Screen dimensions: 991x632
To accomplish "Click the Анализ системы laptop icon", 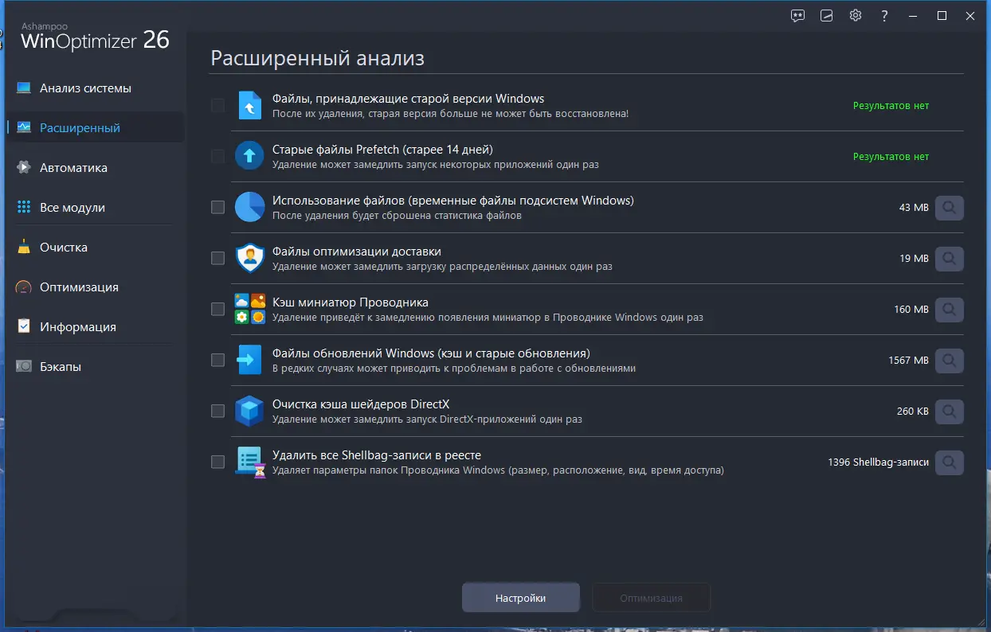I will click(24, 88).
